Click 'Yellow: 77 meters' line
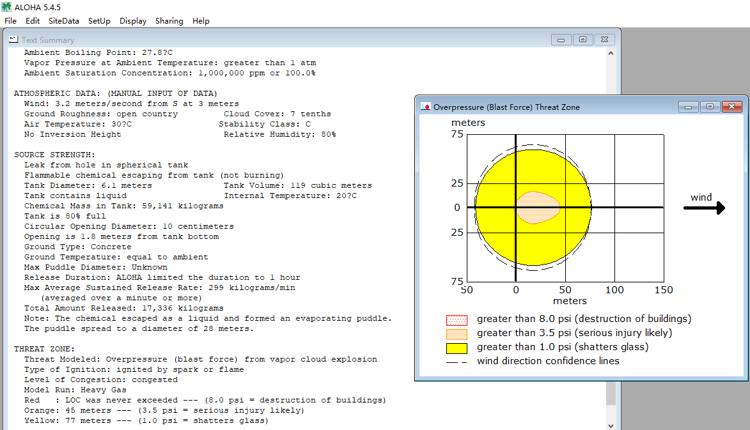 point(146,420)
